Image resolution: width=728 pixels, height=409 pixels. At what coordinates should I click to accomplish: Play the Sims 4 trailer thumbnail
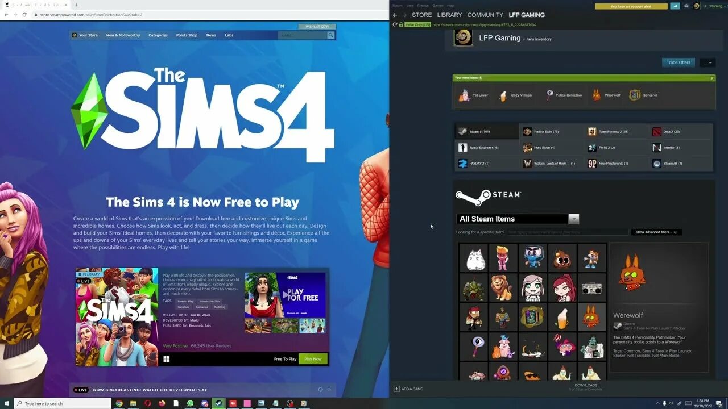285,295
